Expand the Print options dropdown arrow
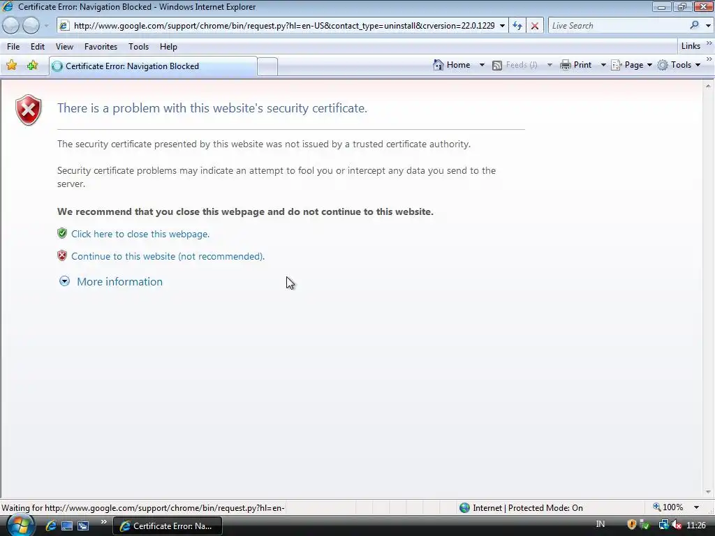This screenshot has width=715, height=536. (603, 65)
